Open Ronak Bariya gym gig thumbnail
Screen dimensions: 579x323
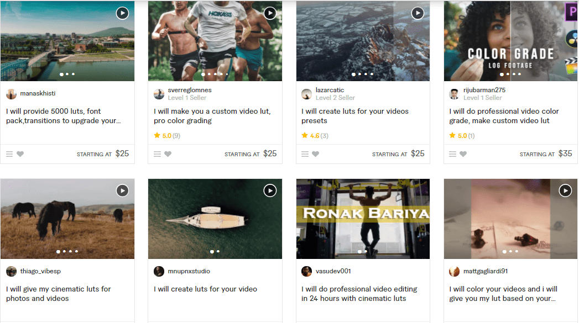coord(363,219)
